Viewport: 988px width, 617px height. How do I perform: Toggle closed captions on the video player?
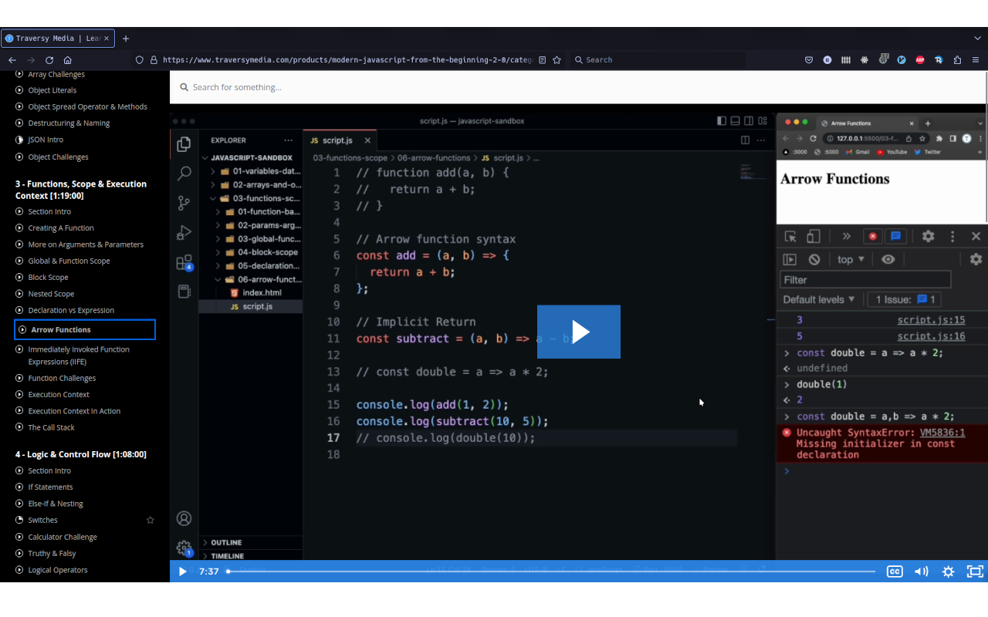[x=895, y=571]
